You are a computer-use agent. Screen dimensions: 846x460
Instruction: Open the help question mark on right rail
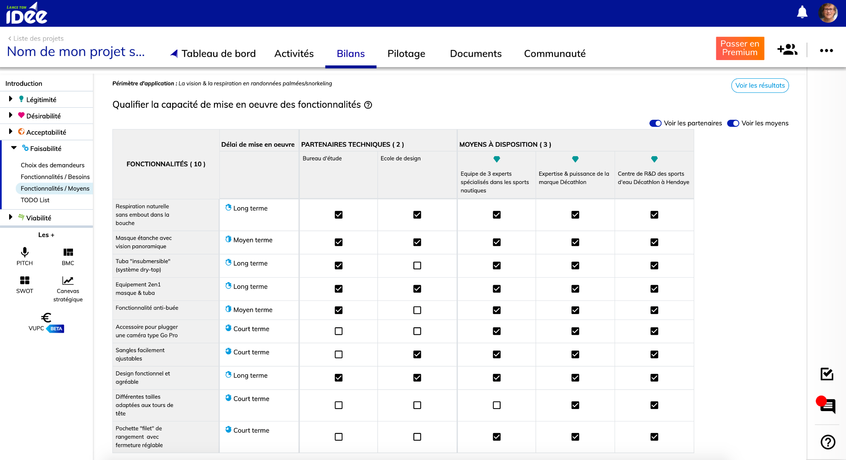click(x=828, y=442)
